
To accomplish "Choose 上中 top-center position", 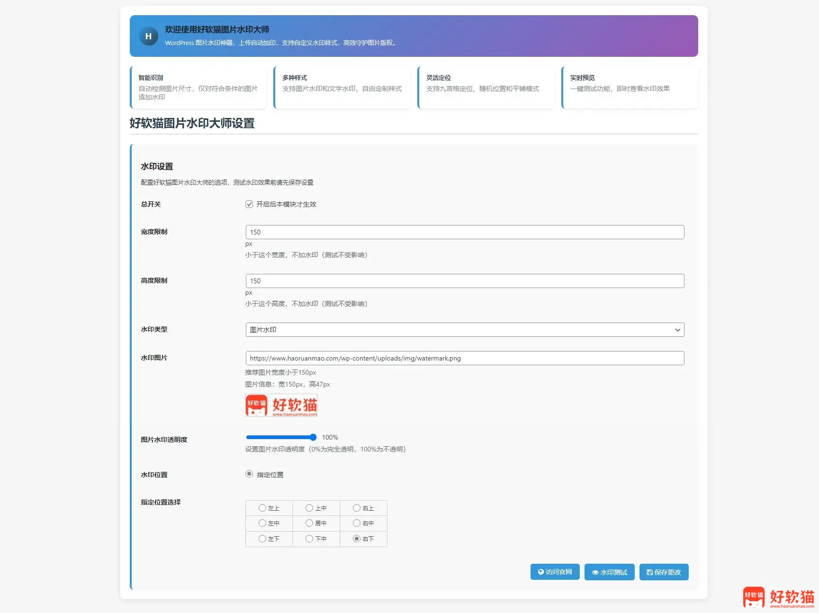I will click(x=309, y=508).
